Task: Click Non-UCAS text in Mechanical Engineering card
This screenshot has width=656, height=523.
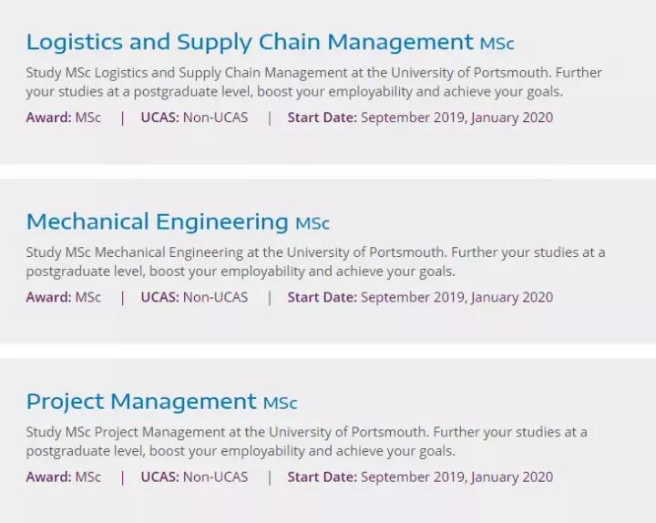Action: click(215, 297)
